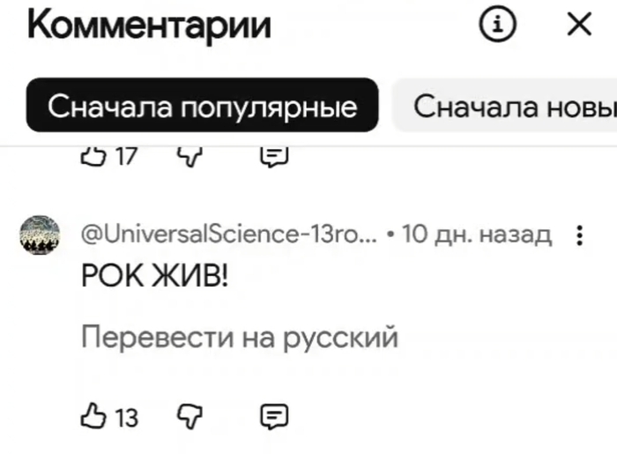This screenshot has height=454, width=617.
Task: Click the Комментарии panel heading
Action: tap(149, 26)
